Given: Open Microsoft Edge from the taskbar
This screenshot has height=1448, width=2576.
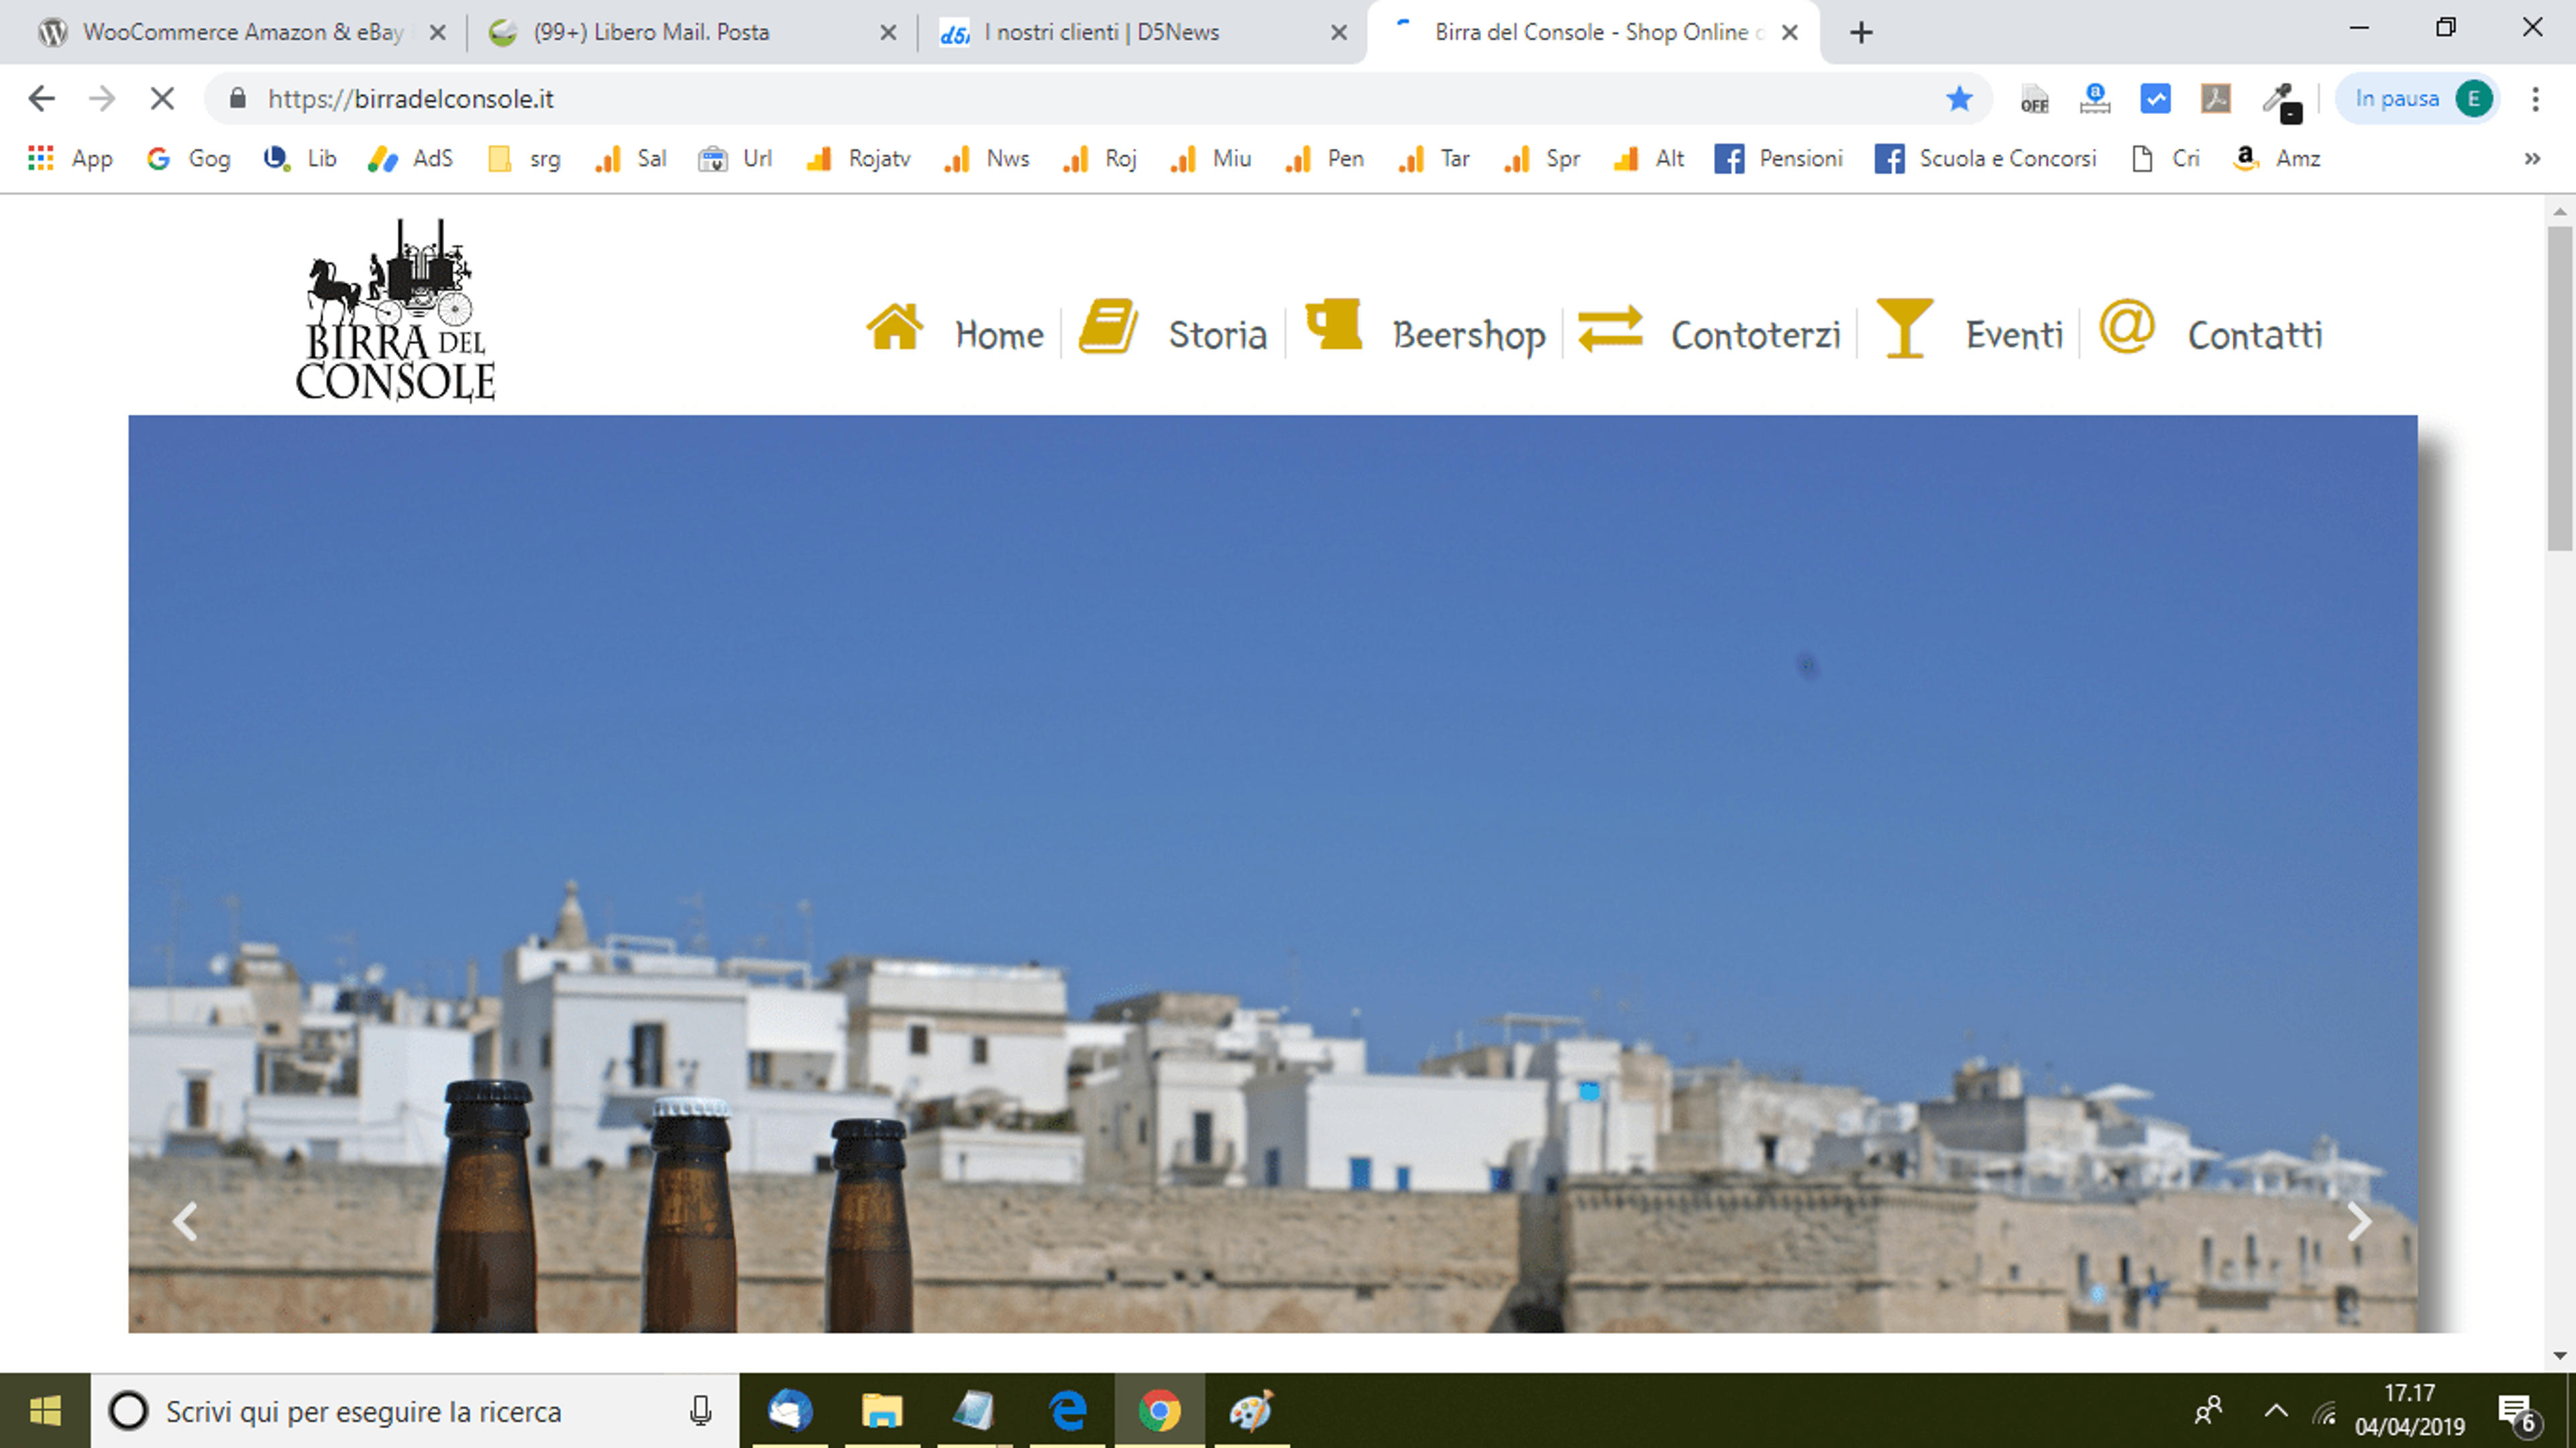Looking at the screenshot, I should pyautogui.click(x=1067, y=1411).
